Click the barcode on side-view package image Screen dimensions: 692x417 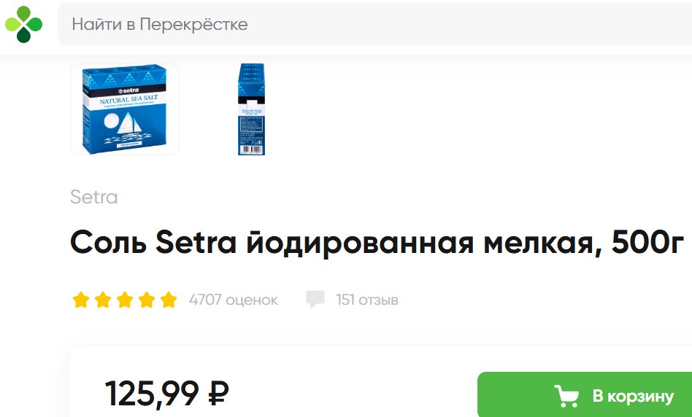(252, 150)
